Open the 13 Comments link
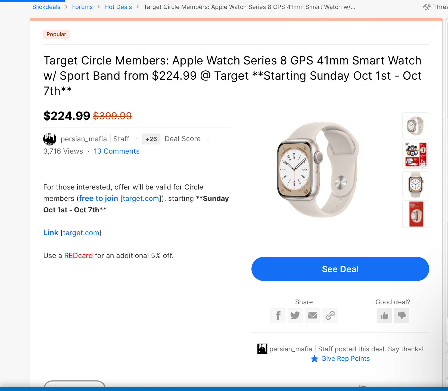Viewport: 448px width, 391px height. click(x=116, y=151)
